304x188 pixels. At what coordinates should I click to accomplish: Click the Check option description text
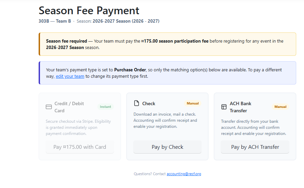165,120
